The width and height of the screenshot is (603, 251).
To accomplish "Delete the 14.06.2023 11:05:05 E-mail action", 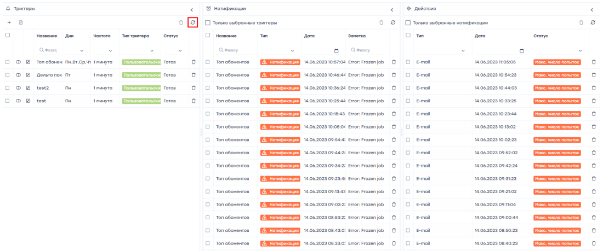I will (594, 62).
